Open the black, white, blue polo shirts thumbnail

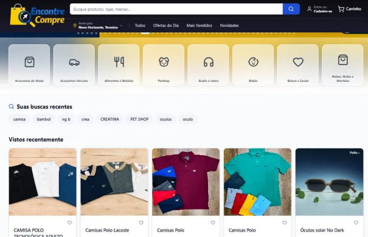[x=43, y=182]
